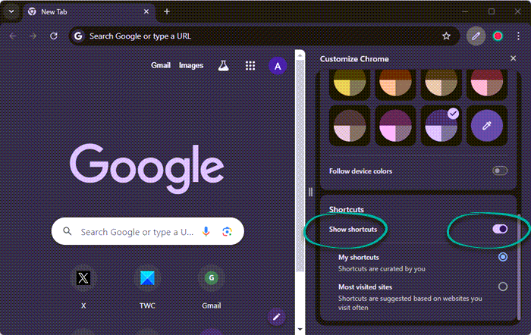531x335 pixels.
Task: Search by image with Google Lens icon
Action: [x=227, y=232]
